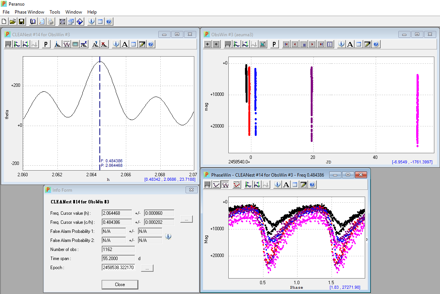Open the Tools menu
The width and height of the screenshot is (440, 294).
click(x=55, y=12)
